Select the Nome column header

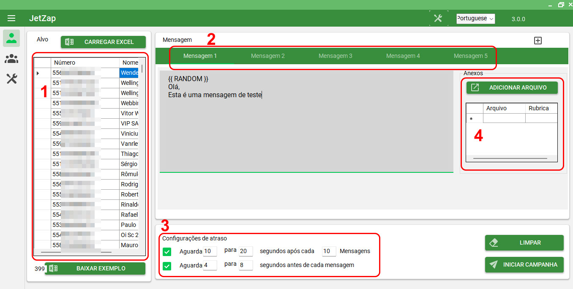[x=130, y=63]
